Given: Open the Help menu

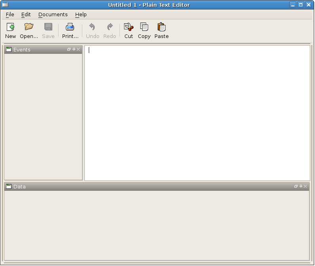Looking at the screenshot, I should (x=81, y=15).
